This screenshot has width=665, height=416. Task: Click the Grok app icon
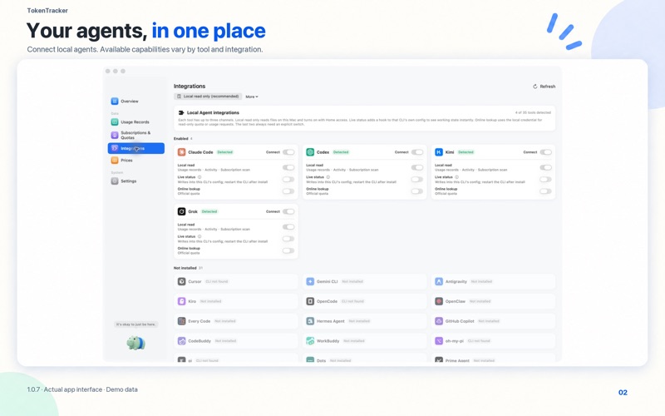coord(181,211)
